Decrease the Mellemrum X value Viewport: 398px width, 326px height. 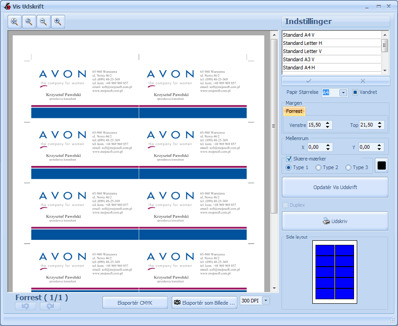(328, 149)
